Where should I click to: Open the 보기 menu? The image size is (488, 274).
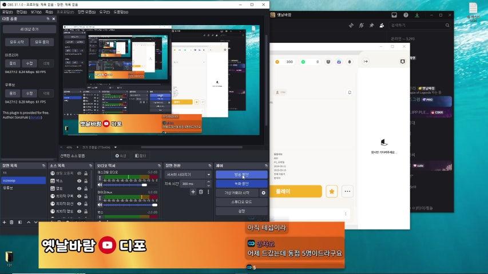(x=36, y=12)
